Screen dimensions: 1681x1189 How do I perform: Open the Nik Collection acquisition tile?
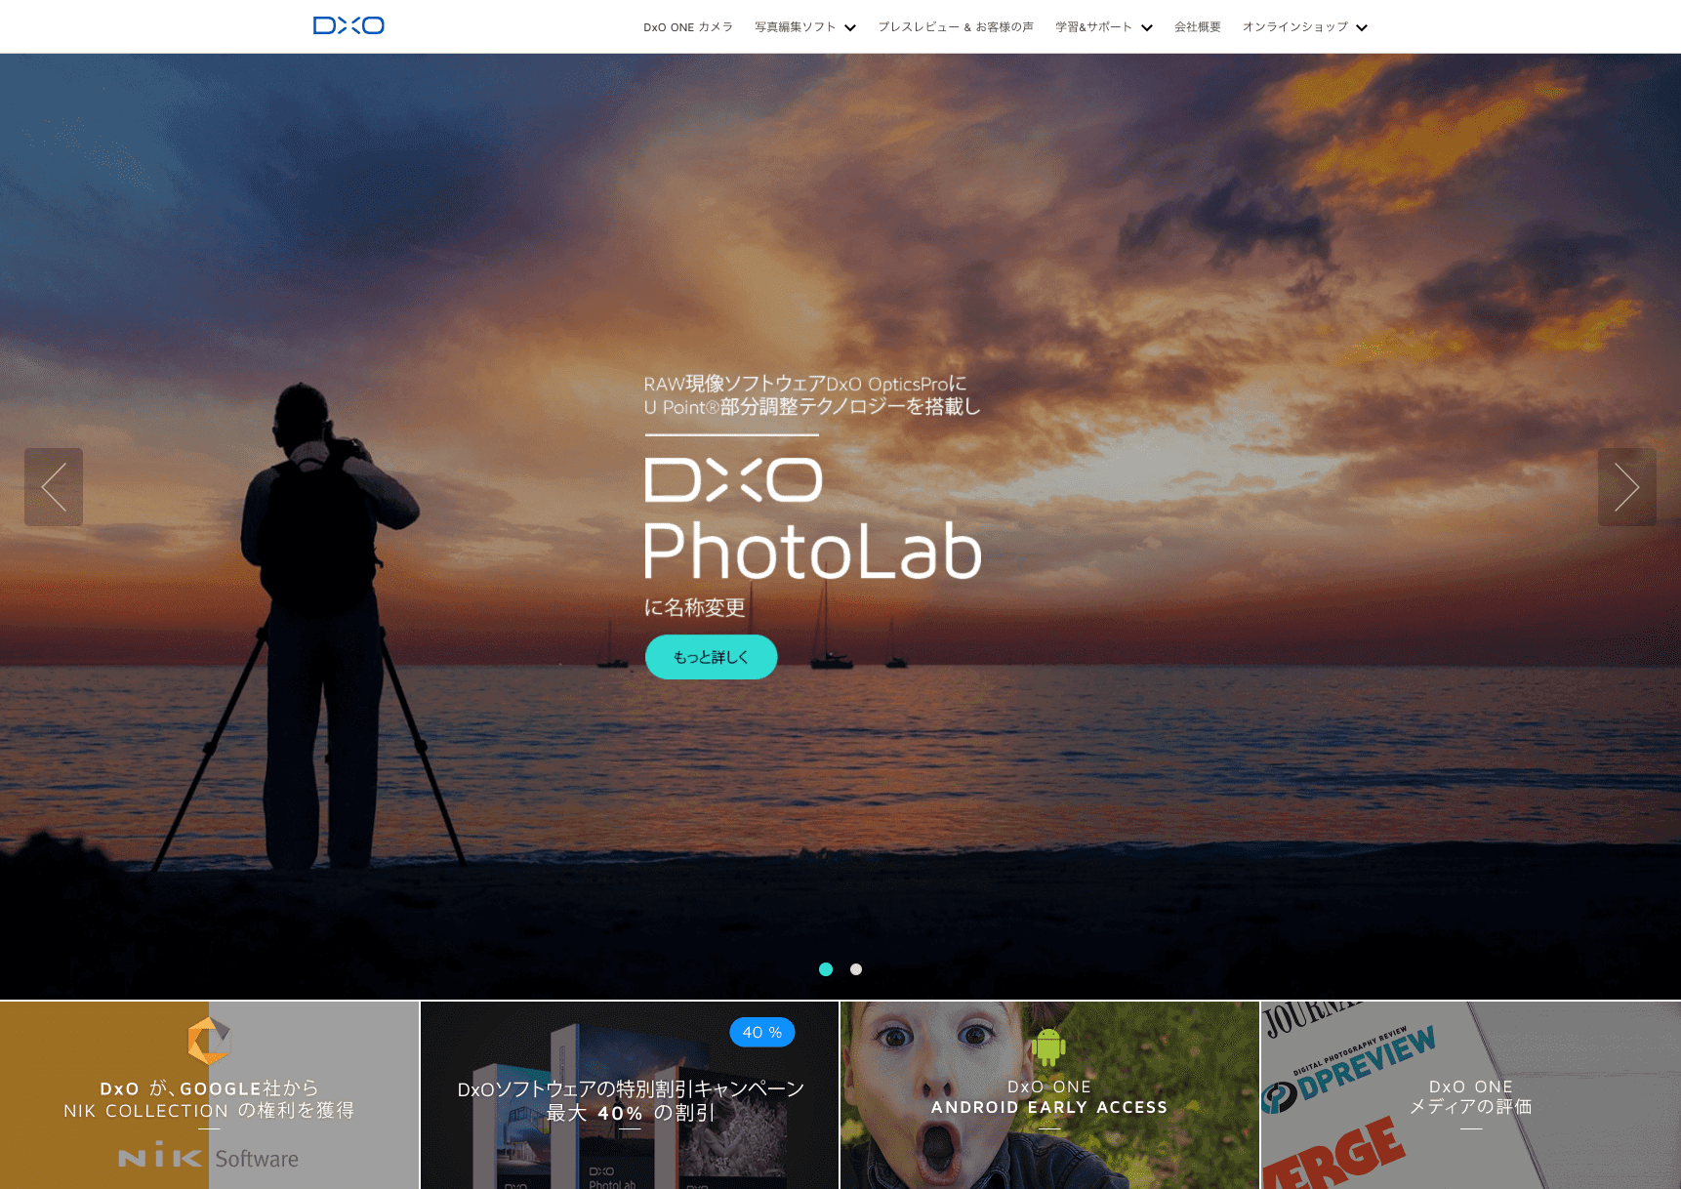(x=209, y=1095)
